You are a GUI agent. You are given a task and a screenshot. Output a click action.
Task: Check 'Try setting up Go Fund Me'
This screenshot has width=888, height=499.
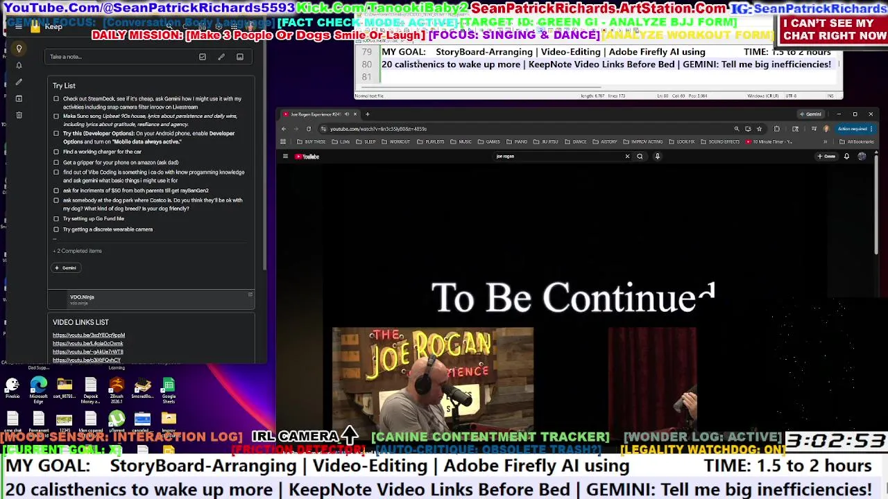click(56, 219)
